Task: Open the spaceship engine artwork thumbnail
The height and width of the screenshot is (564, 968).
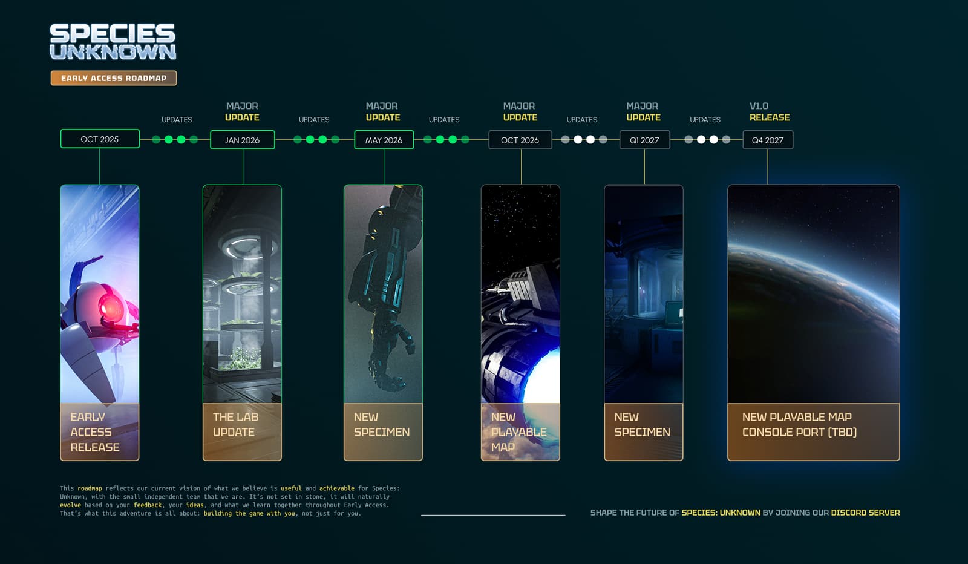Action: coord(520,294)
